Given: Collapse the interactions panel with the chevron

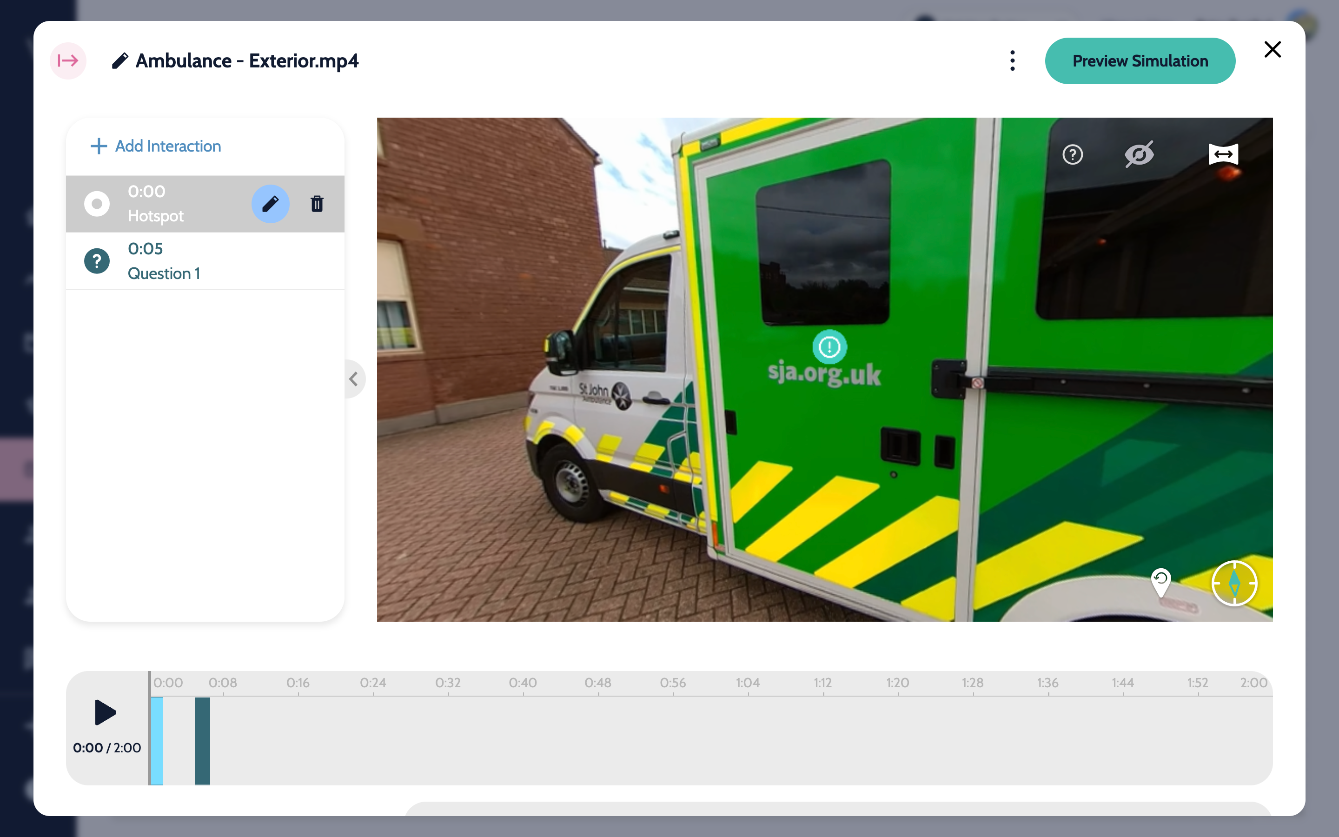Looking at the screenshot, I should coord(353,379).
